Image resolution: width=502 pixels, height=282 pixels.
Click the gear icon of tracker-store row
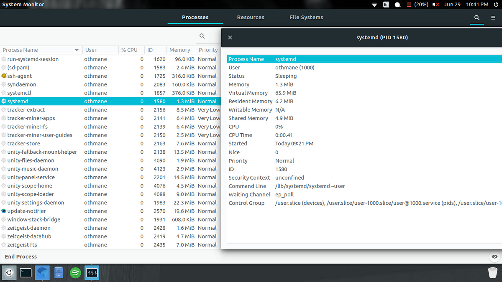4,144
